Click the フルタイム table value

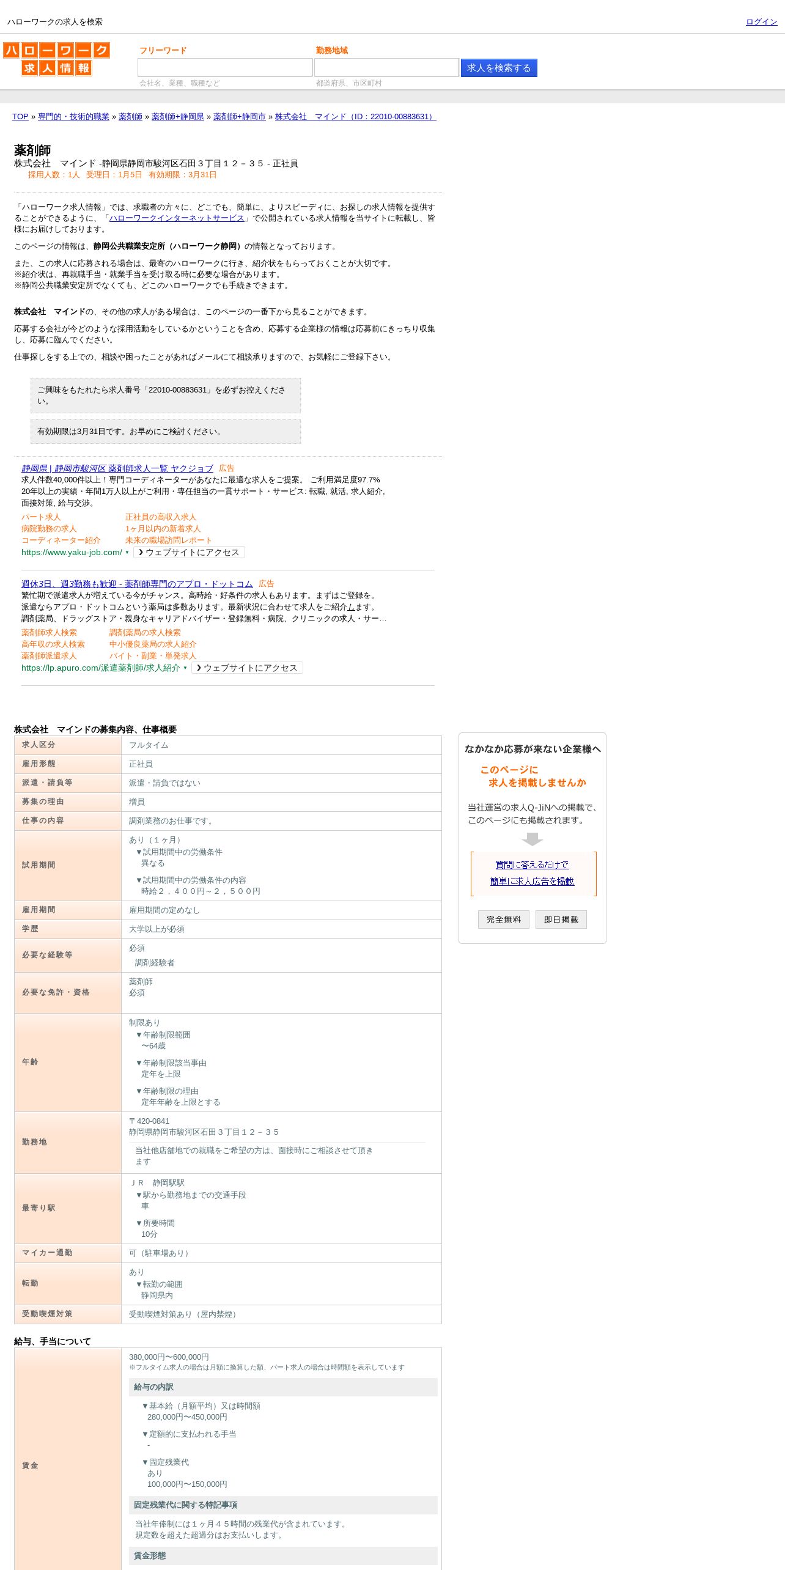(149, 745)
